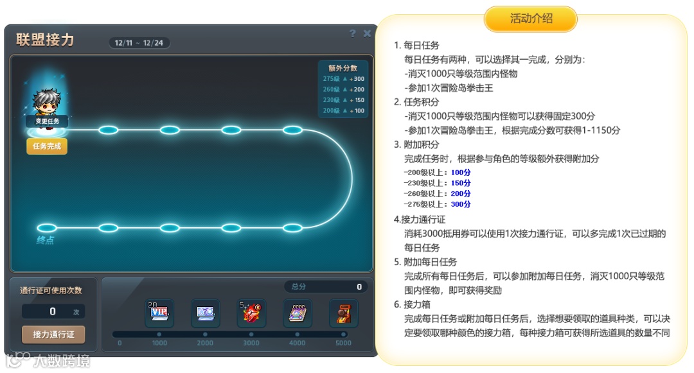Select the notebook reward icon at 4000
The width and height of the screenshot is (694, 373).
[298, 313]
